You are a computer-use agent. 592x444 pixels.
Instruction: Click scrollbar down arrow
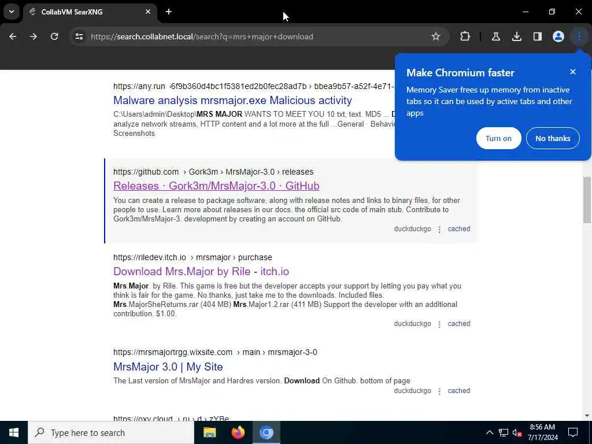(587, 416)
